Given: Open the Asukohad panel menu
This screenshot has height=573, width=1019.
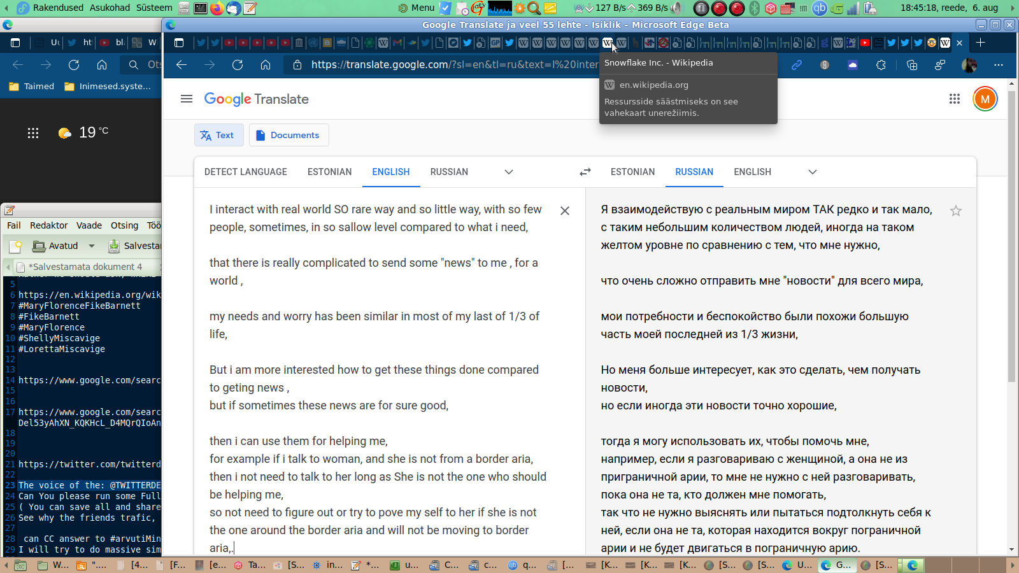Looking at the screenshot, I should click(x=110, y=8).
